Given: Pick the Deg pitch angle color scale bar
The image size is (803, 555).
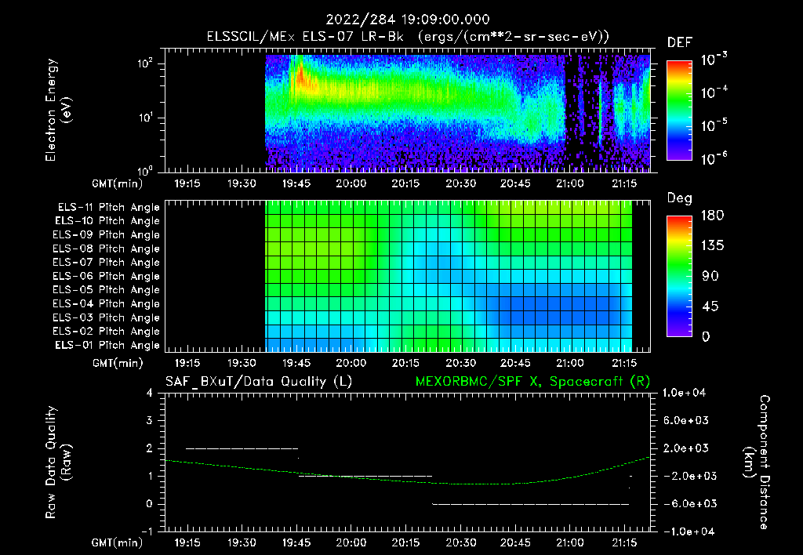Looking at the screenshot, I should 679,276.
